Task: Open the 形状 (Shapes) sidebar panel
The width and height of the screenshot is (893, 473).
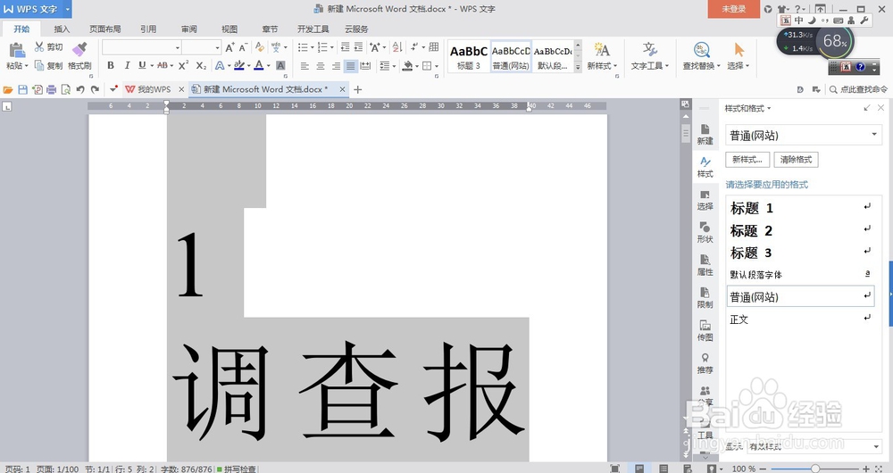Action: pos(705,232)
